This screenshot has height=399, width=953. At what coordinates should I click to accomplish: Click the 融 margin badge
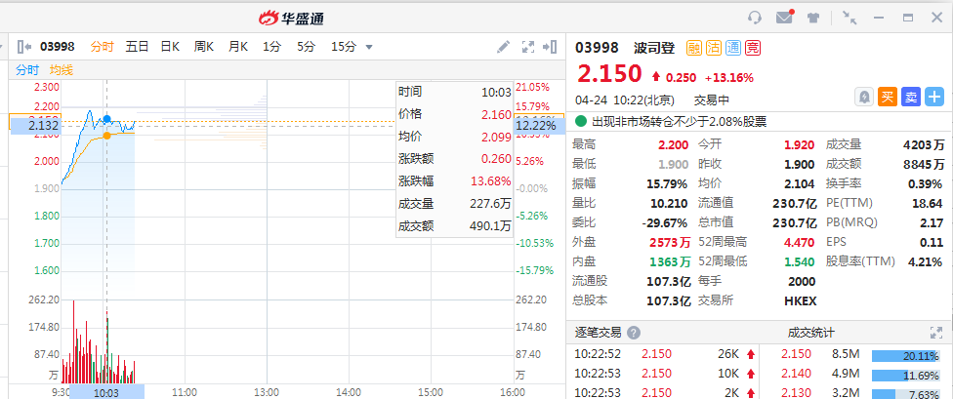[694, 48]
